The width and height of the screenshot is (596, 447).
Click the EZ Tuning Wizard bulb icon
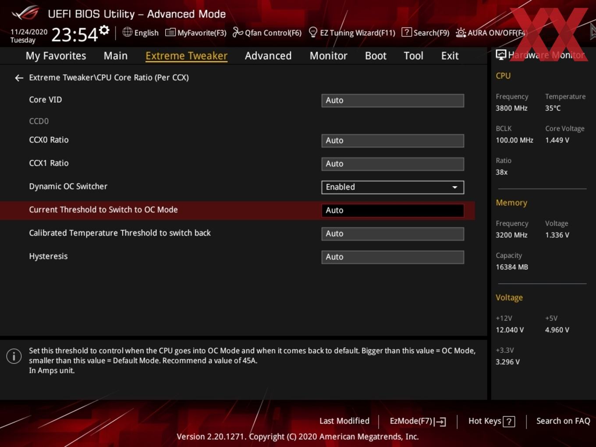[x=313, y=32]
